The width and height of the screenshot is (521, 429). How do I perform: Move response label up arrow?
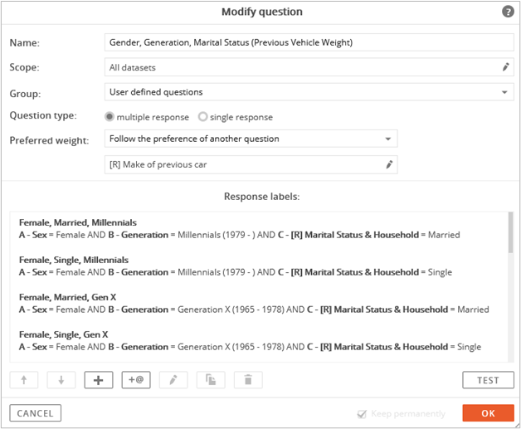(24, 380)
